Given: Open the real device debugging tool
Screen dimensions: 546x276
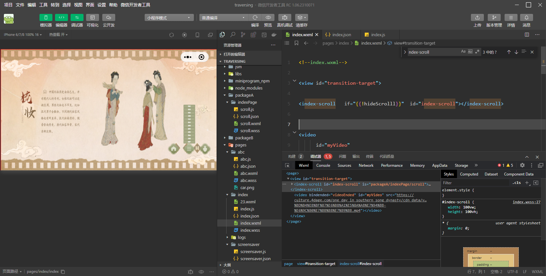Looking at the screenshot, I should click(x=284, y=17).
